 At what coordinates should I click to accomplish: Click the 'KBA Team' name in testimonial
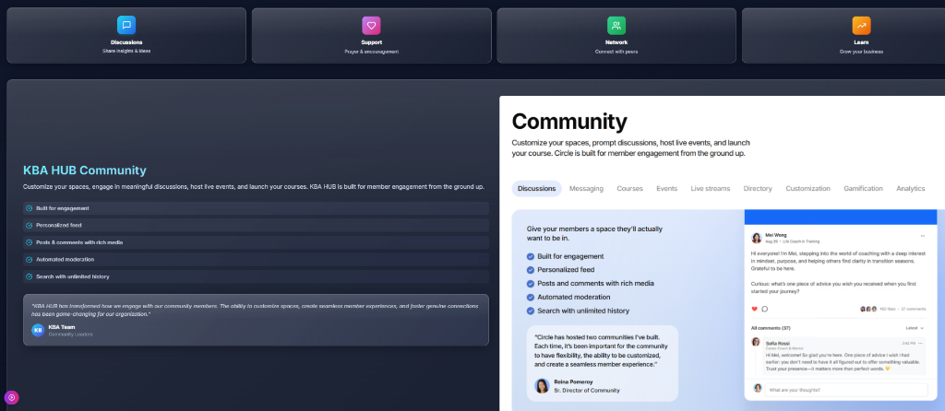click(62, 327)
